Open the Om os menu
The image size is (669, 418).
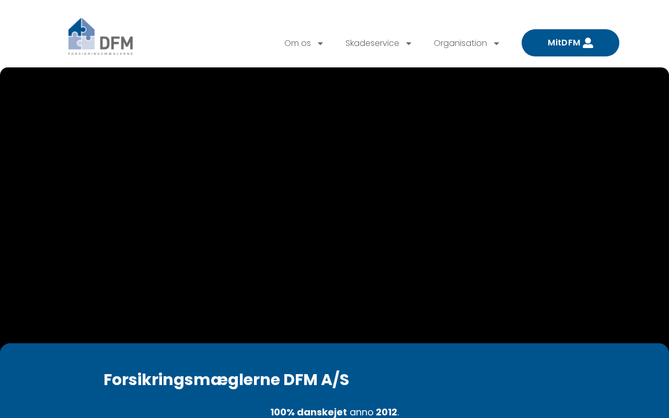coord(297,43)
